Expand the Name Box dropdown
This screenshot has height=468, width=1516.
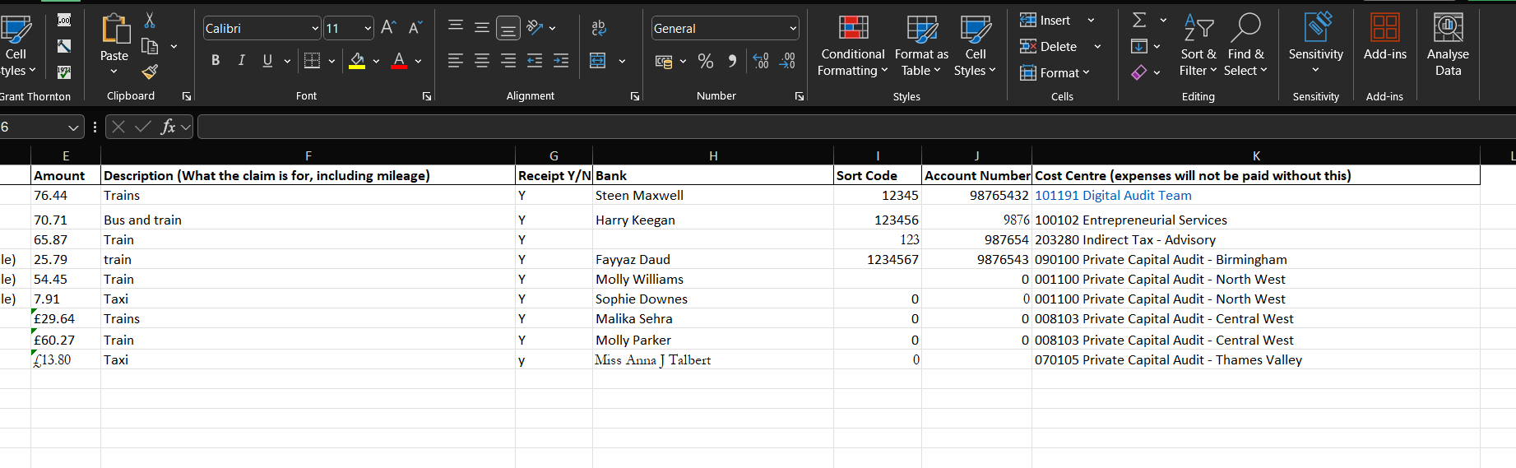pyautogui.click(x=73, y=127)
